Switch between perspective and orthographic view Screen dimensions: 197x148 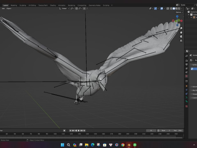181,41
